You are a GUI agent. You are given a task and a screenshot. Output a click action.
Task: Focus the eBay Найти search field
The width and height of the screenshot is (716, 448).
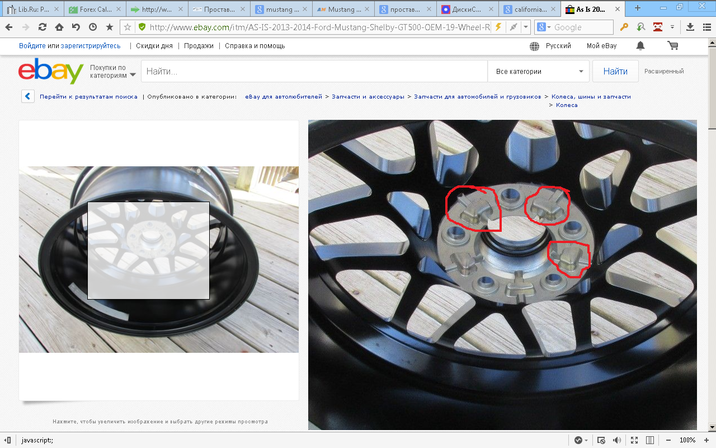point(314,71)
